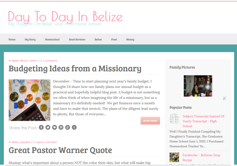The width and height of the screenshot is (237, 166).
Task: Share post on Facebook icon
Action: pyautogui.click(x=42, y=127)
